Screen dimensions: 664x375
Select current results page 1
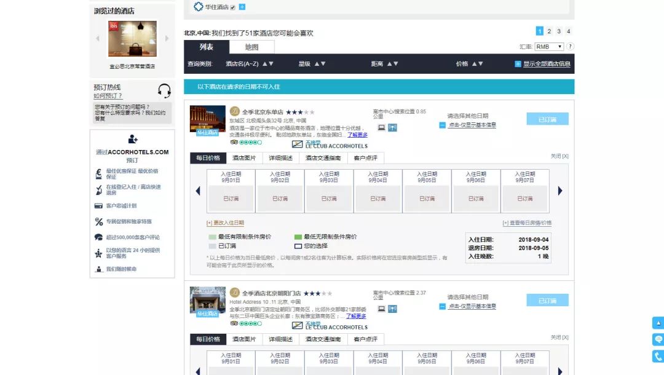tap(540, 31)
